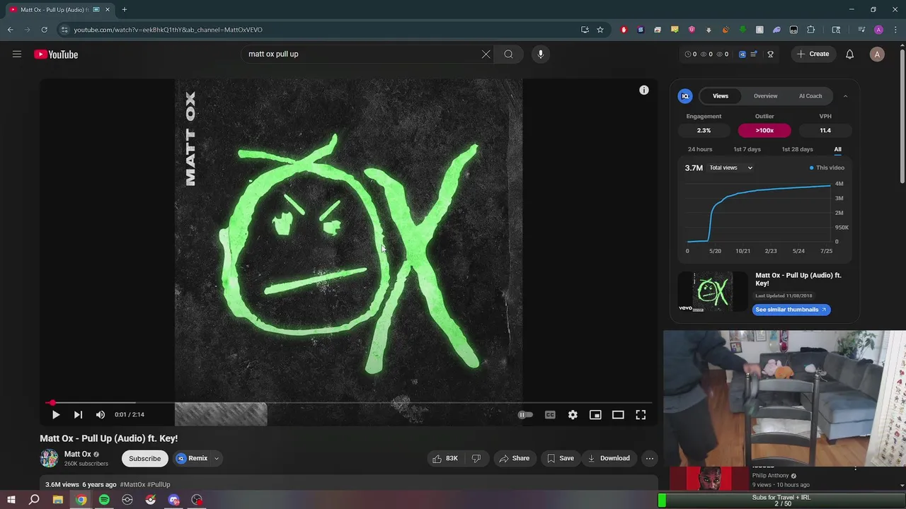Click the Create button
This screenshot has height=509, width=906.
click(x=812, y=54)
